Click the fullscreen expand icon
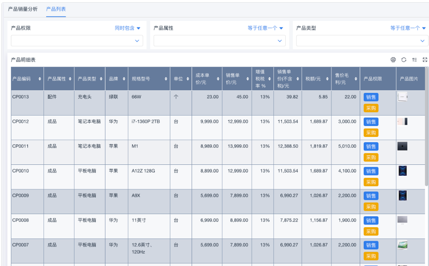Image resolution: width=429 pixels, height=266 pixels. [x=425, y=60]
